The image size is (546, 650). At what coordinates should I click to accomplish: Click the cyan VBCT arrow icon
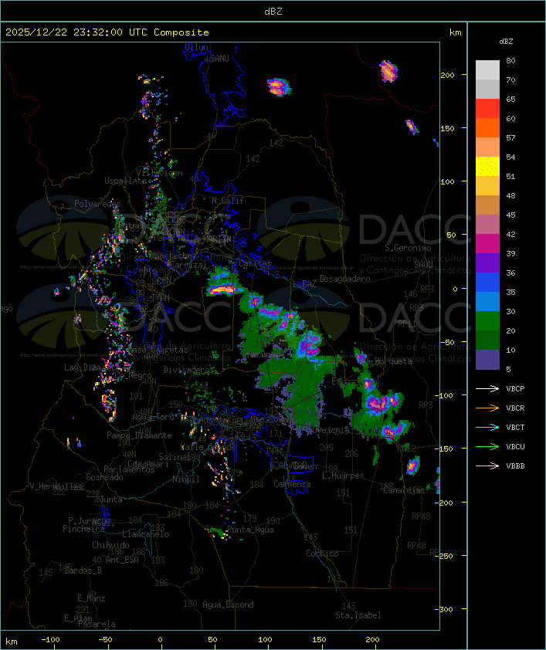click(487, 427)
